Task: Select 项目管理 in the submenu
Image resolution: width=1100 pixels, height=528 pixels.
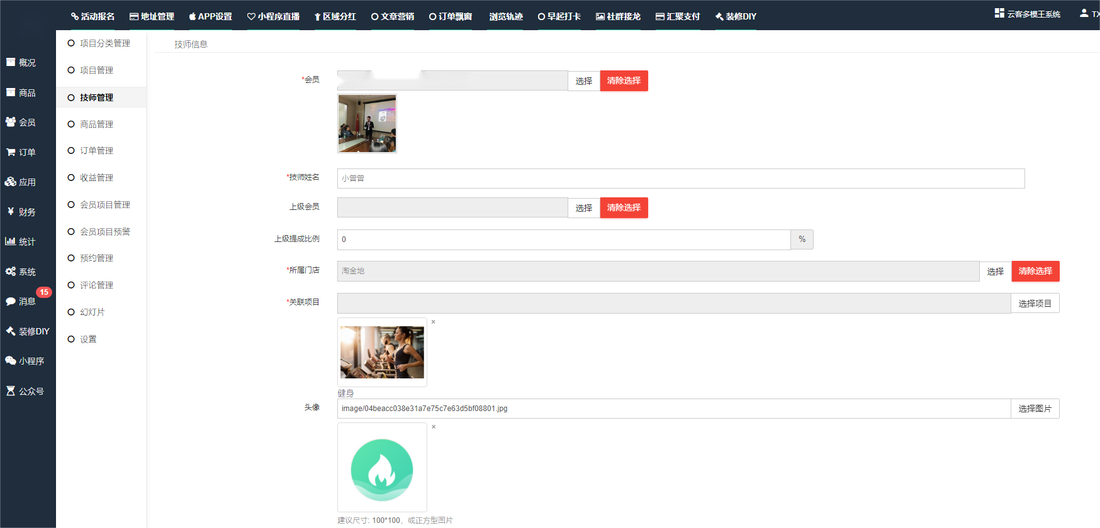Action: 96,70
